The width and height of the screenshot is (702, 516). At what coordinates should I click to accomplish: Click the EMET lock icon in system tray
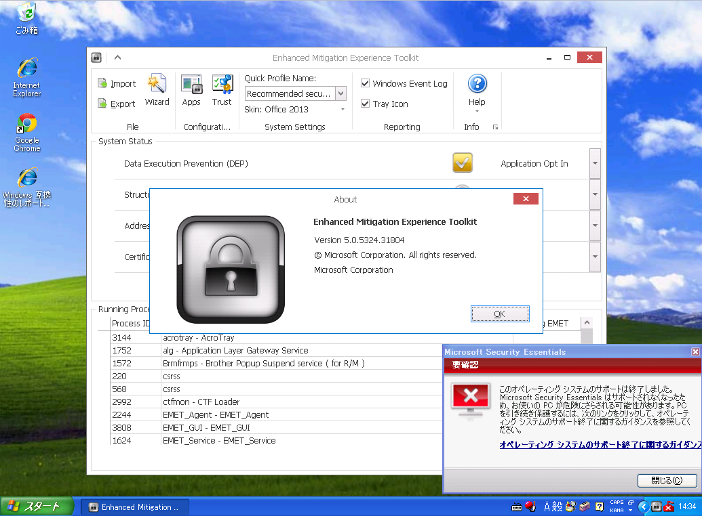point(657,507)
